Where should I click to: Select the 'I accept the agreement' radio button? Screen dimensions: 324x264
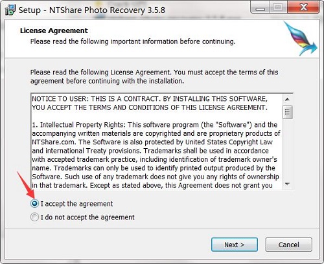click(34, 203)
